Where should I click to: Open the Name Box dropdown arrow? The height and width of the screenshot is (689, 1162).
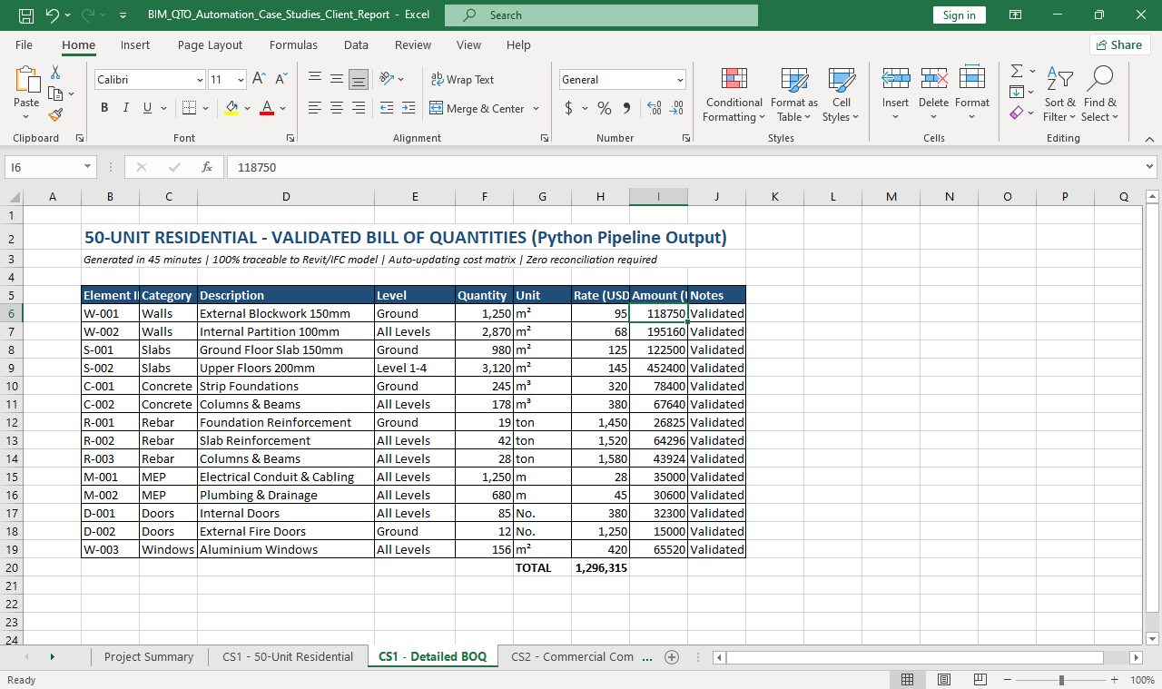coord(87,167)
